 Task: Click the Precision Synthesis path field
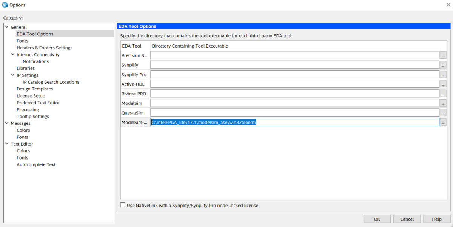coord(295,55)
